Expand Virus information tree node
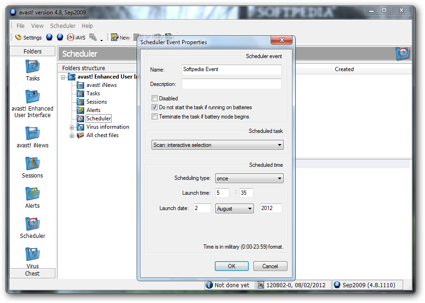The width and height of the screenshot is (425, 303). (72, 127)
